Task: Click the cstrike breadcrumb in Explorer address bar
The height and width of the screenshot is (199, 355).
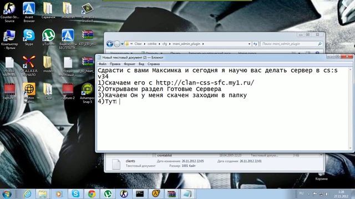Action: [152, 44]
